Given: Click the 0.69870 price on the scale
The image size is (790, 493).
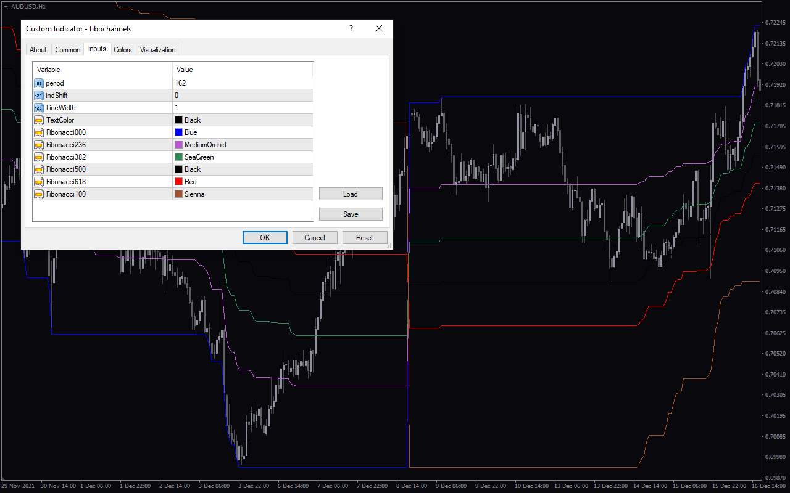Looking at the screenshot, I should [x=776, y=478].
